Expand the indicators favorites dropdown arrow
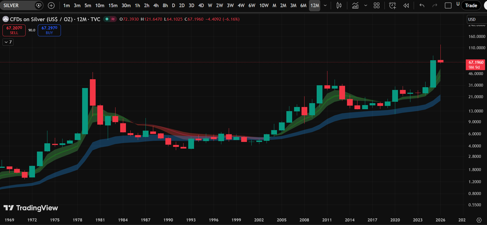Image resolution: width=487 pixels, height=225 pixels. pos(366,6)
